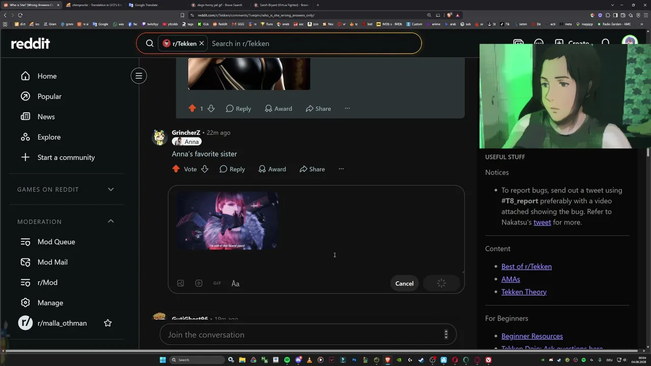Award the top image comment

pos(278,108)
